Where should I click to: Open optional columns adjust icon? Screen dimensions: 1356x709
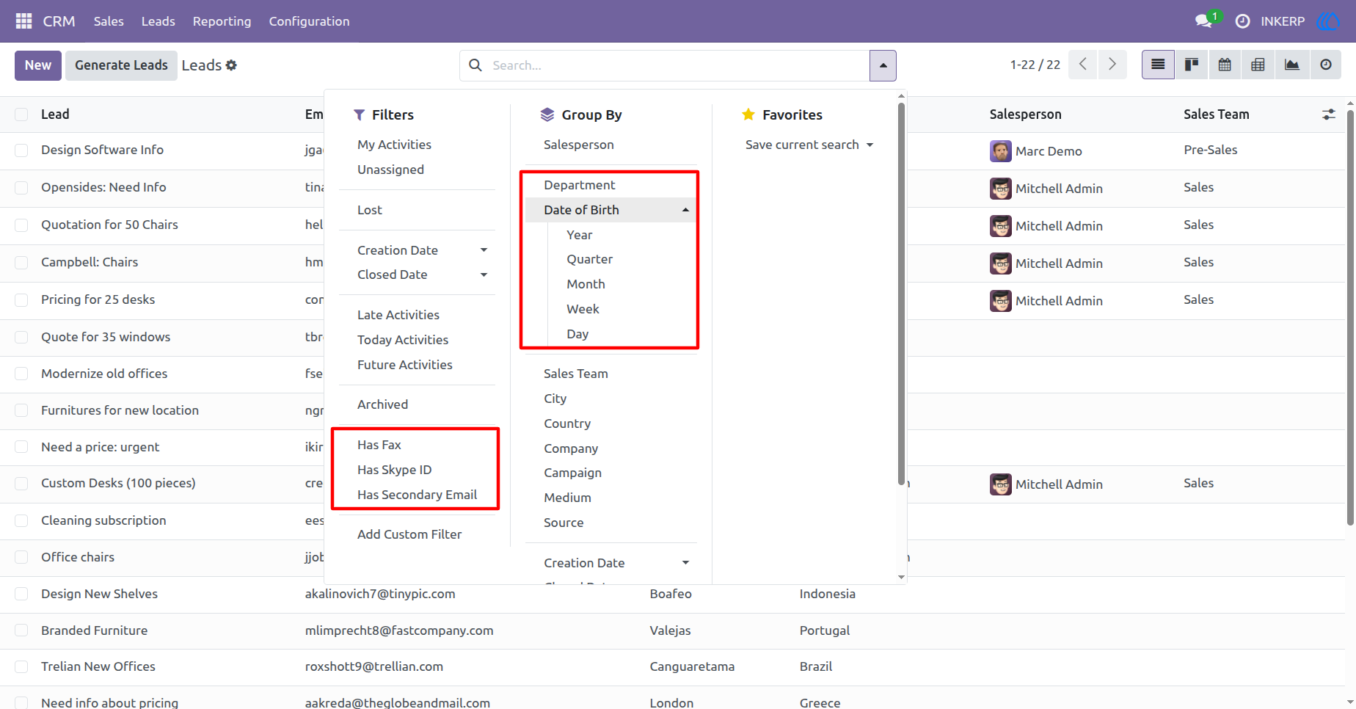point(1329,114)
